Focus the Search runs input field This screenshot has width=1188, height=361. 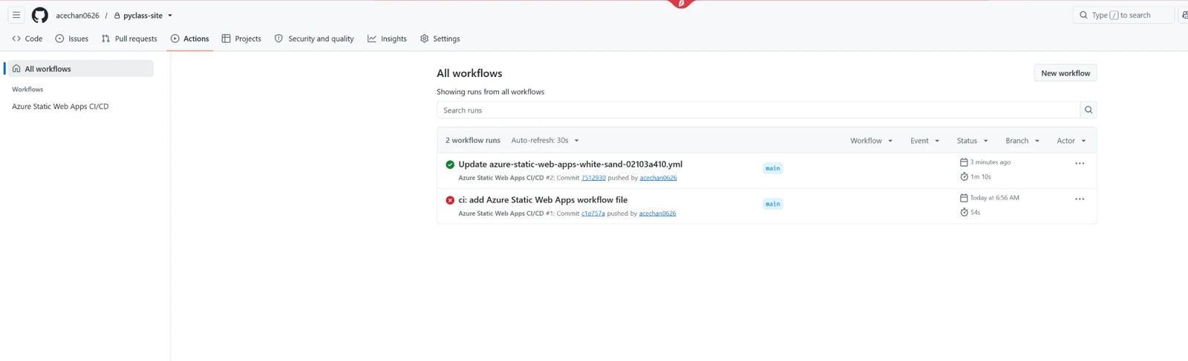coord(758,110)
